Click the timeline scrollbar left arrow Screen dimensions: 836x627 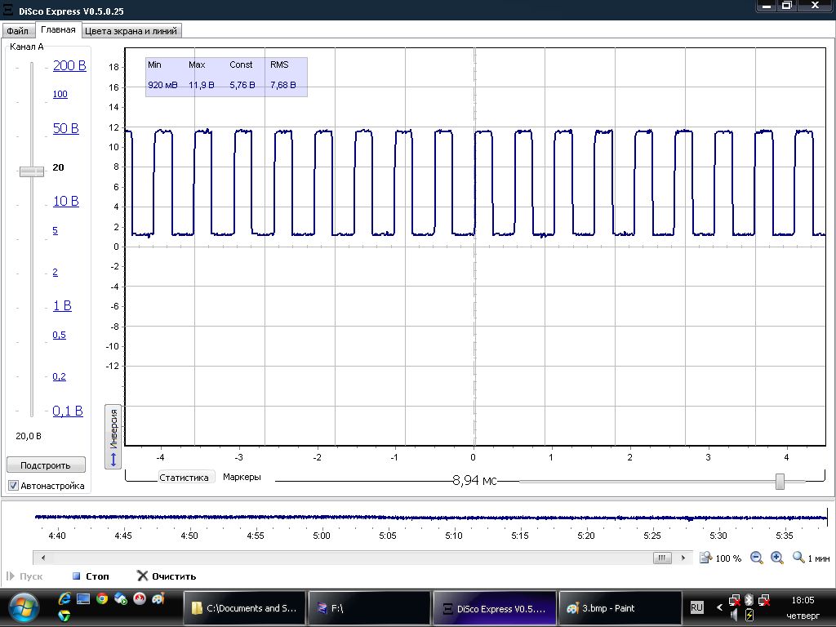[x=43, y=558]
